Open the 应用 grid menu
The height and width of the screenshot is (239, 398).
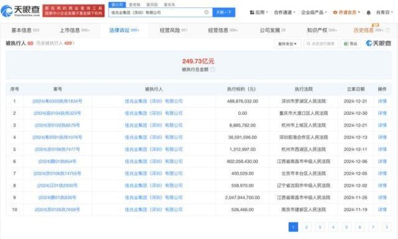pyautogui.click(x=259, y=12)
